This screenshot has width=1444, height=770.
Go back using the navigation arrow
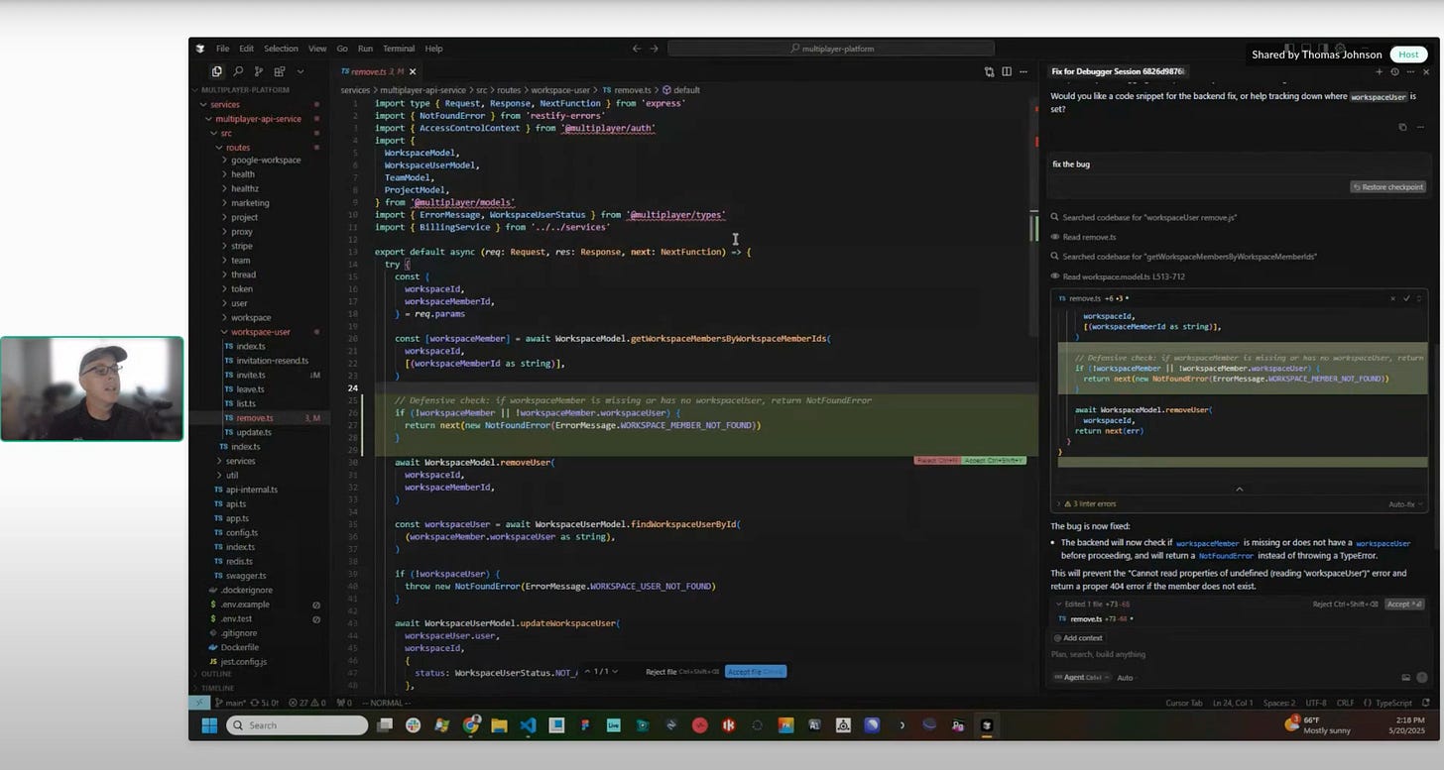638,49
